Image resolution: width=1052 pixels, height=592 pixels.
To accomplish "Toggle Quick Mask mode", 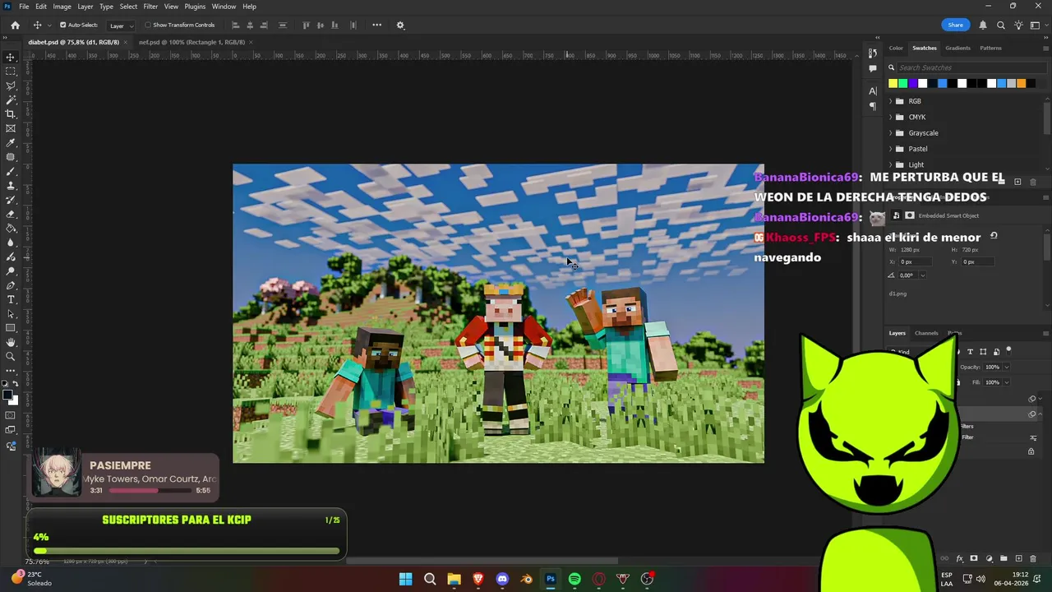I will pyautogui.click(x=11, y=415).
